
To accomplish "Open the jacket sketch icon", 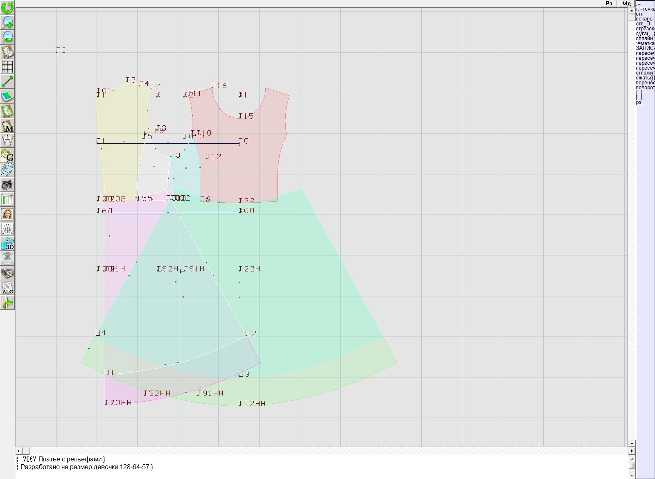I will tap(7, 229).
